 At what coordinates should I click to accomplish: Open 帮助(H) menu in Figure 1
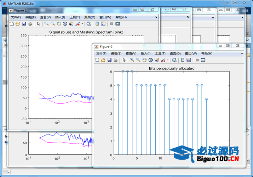(121, 17)
